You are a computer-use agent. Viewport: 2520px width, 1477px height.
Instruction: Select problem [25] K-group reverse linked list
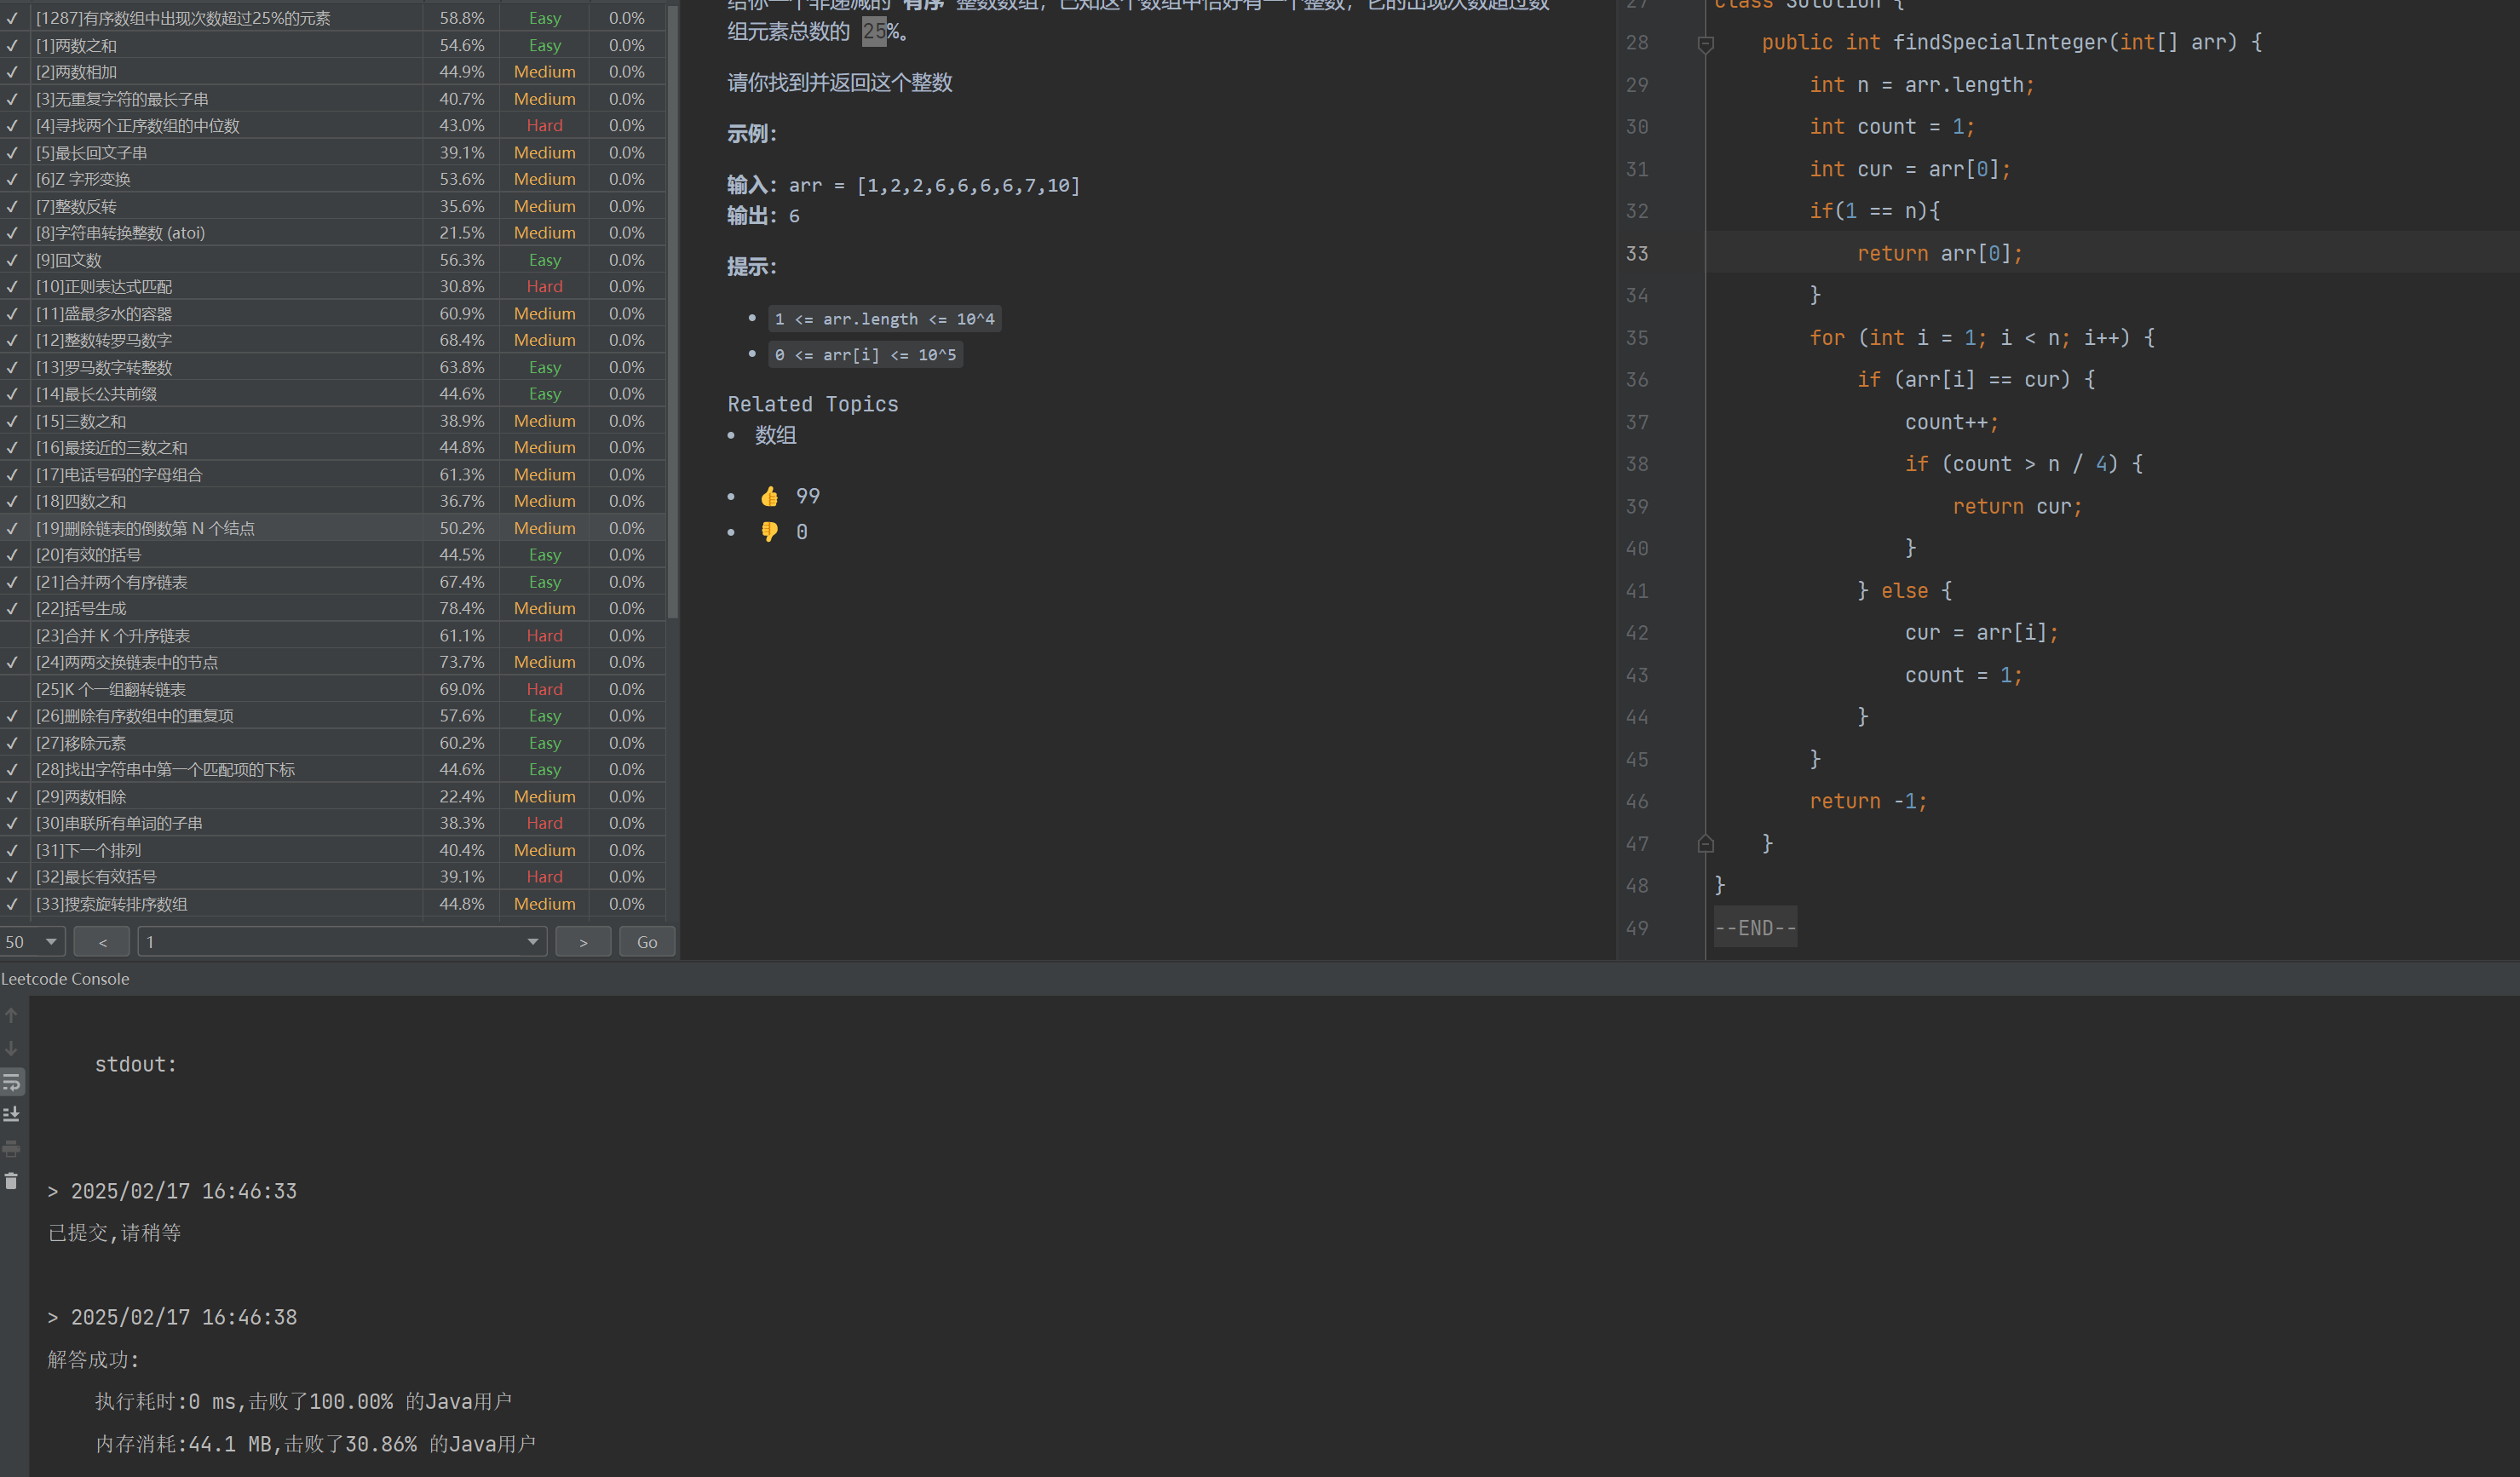pos(111,689)
